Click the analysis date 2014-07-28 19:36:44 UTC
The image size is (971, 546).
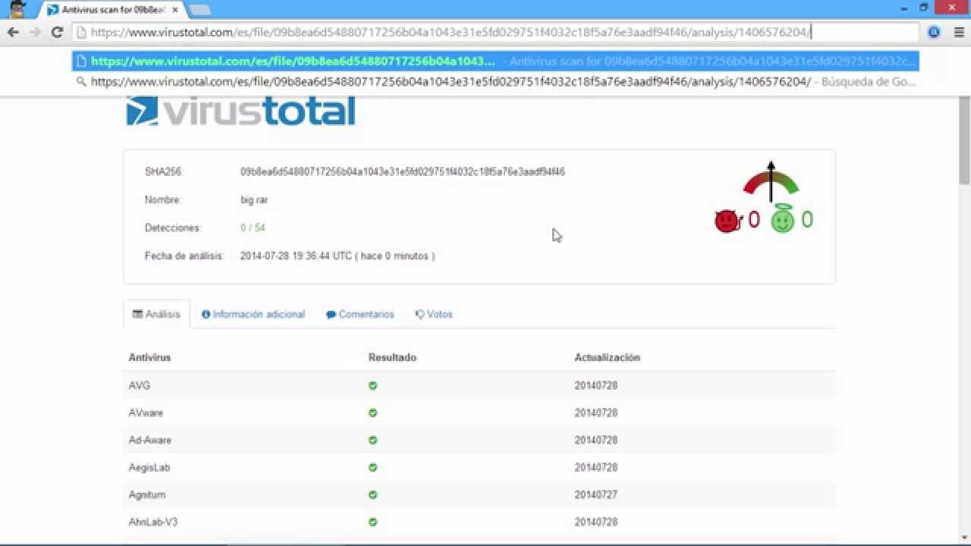pos(296,256)
